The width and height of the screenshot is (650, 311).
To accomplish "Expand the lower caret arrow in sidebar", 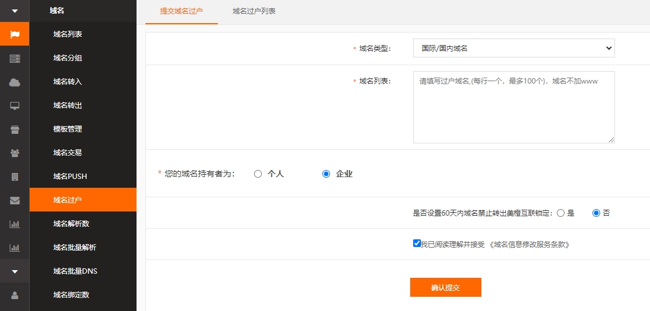I will click(x=15, y=271).
